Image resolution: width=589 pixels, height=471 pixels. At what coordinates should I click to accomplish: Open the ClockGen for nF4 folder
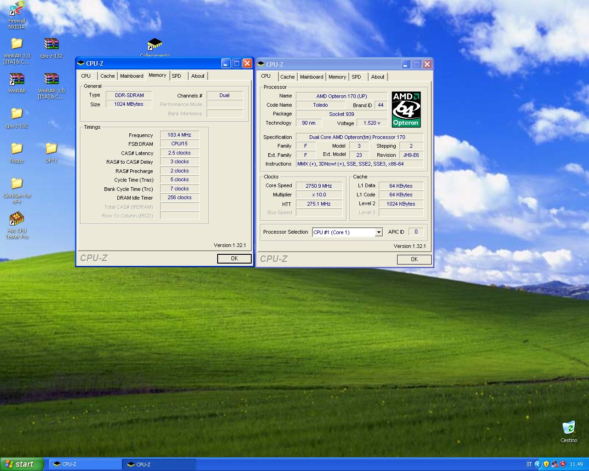point(17,184)
